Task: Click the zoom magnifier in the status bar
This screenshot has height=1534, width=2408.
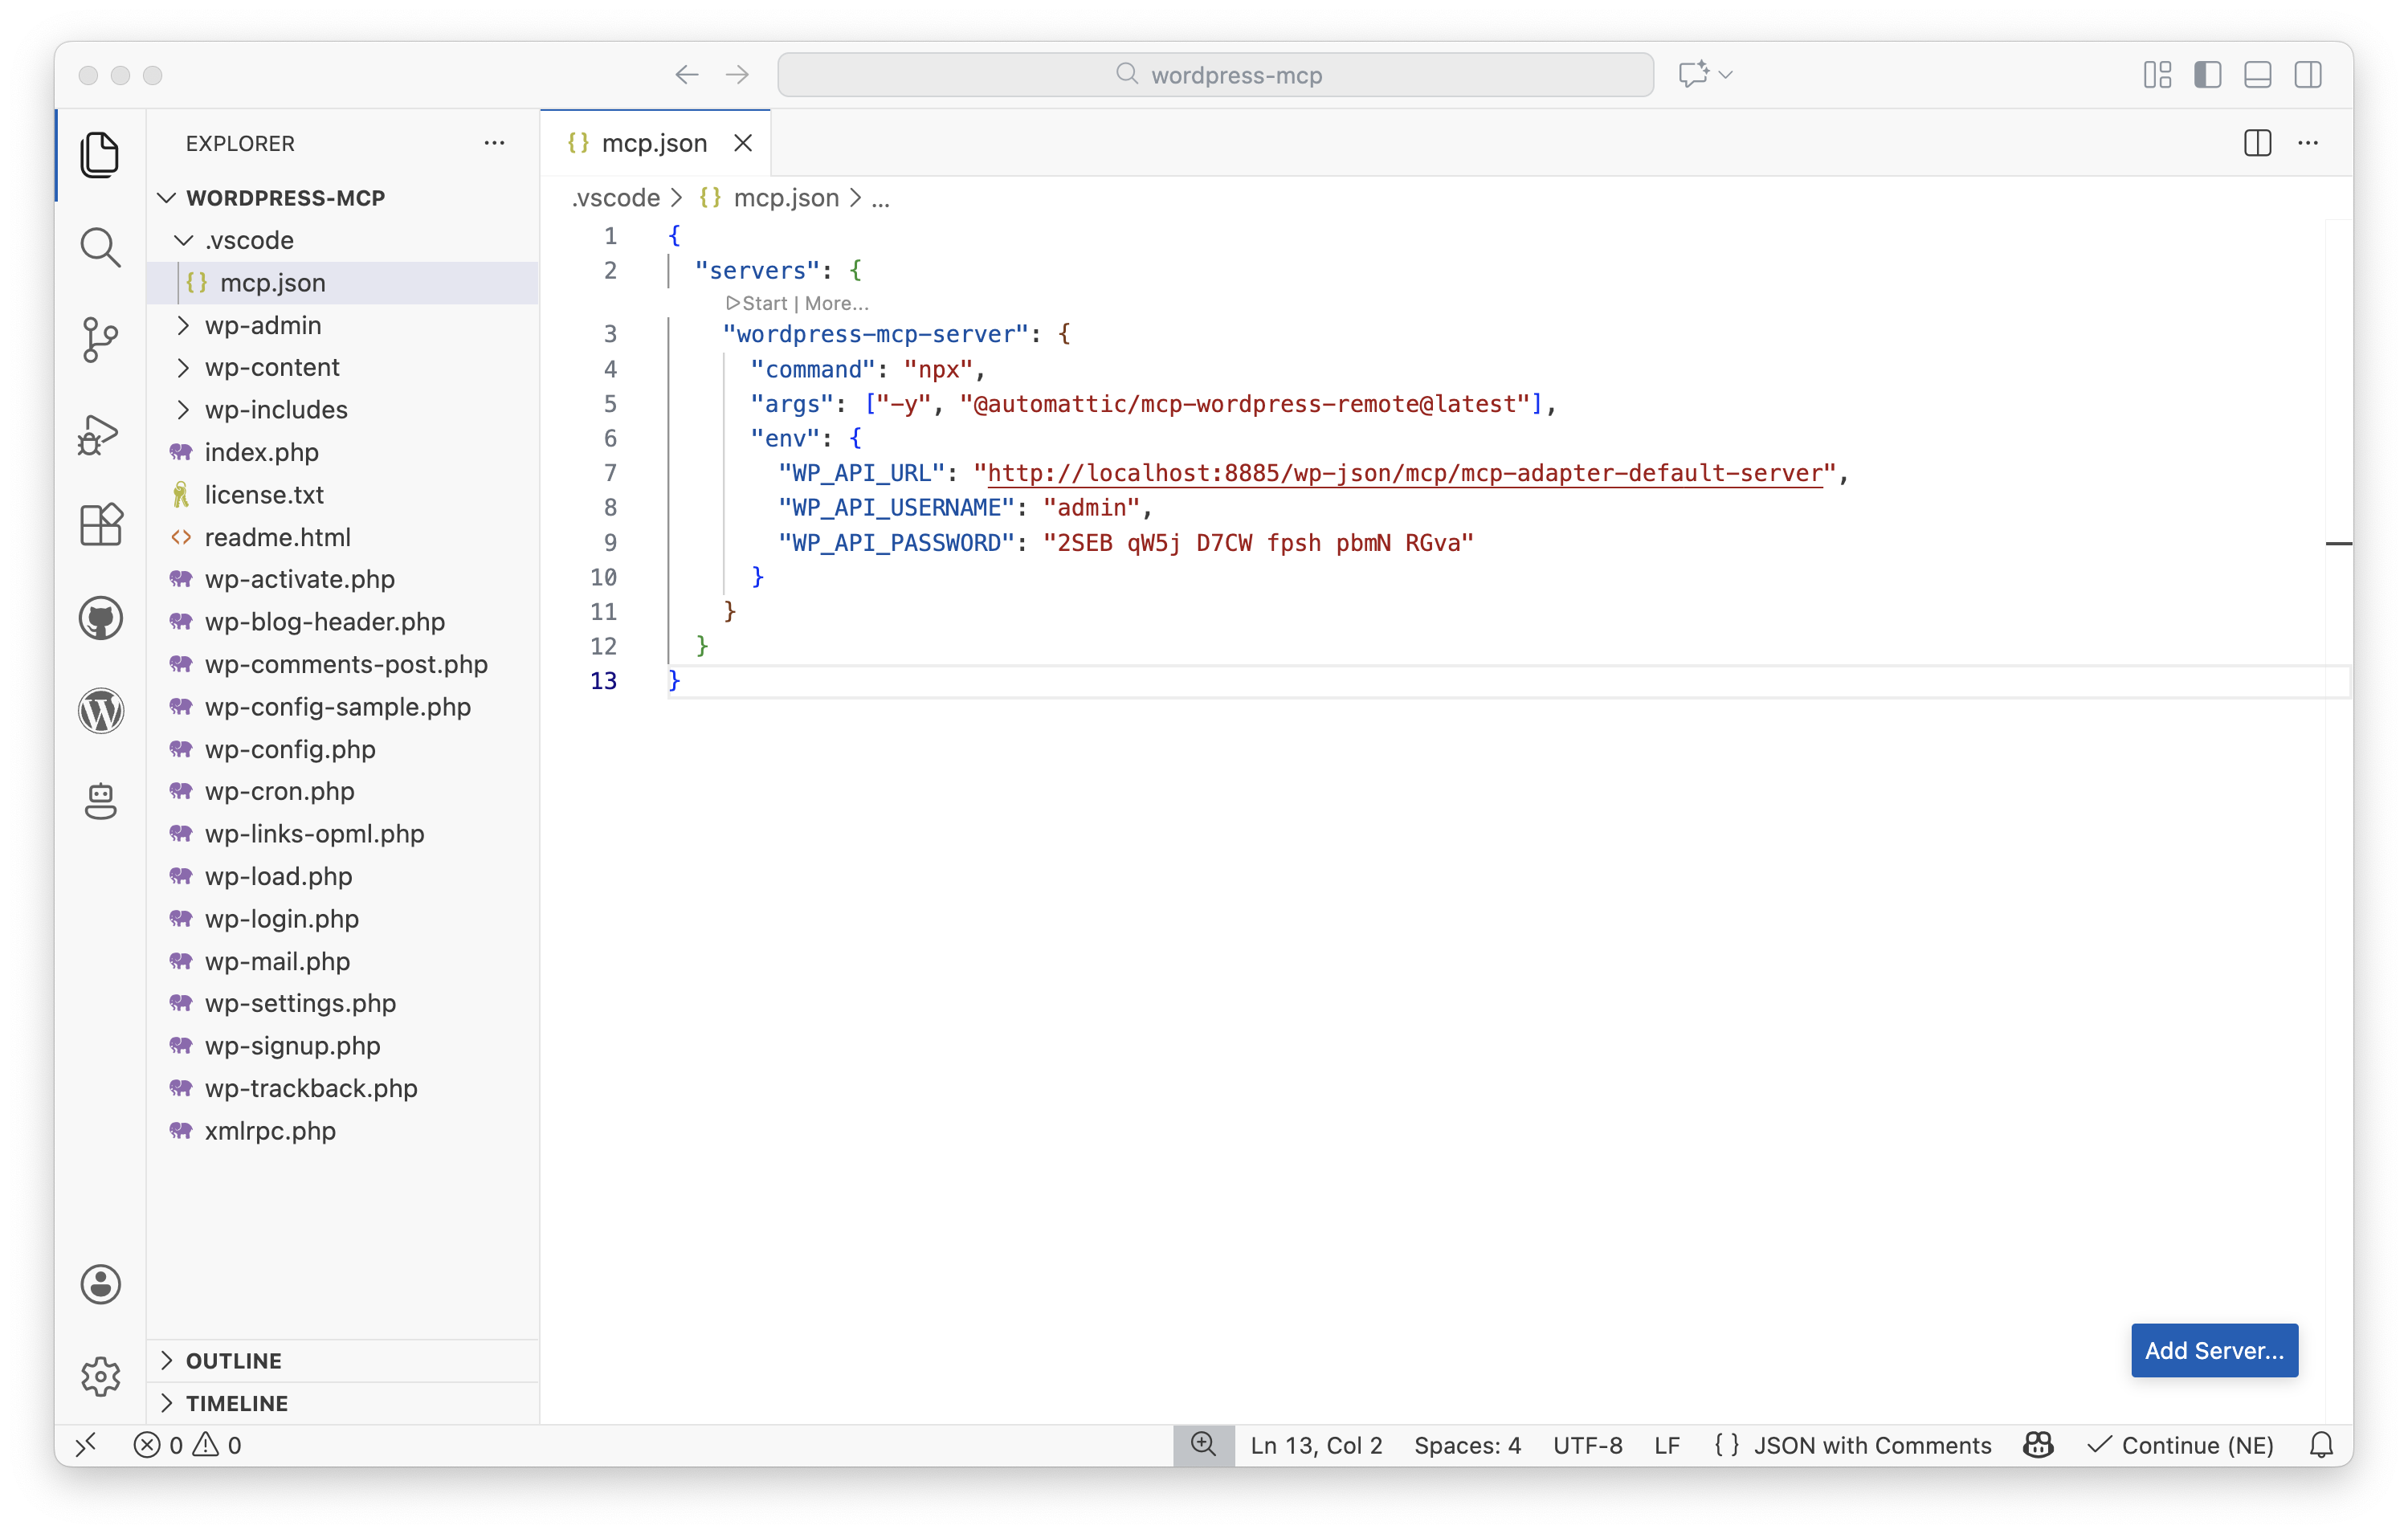Action: click(1203, 1444)
